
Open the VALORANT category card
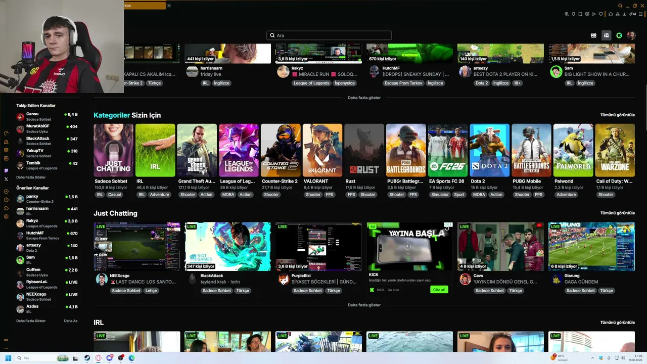(322, 150)
